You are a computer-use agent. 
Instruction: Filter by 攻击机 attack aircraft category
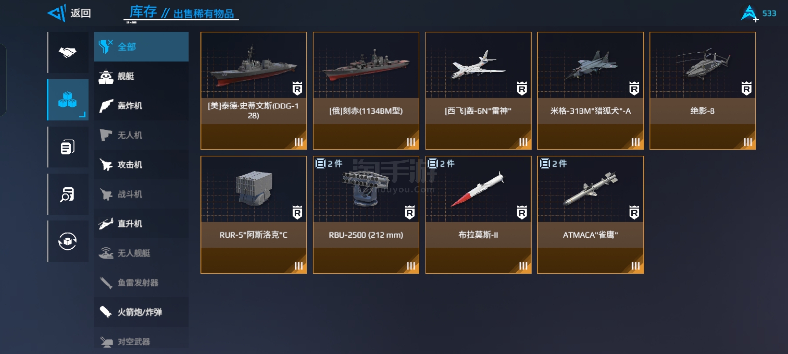click(141, 165)
